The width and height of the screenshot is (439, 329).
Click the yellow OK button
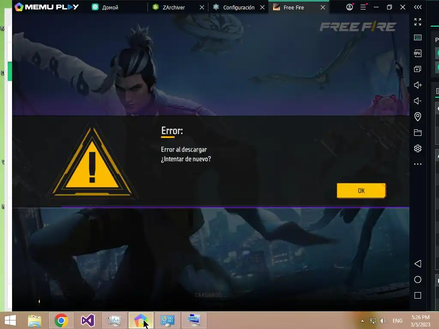click(361, 191)
